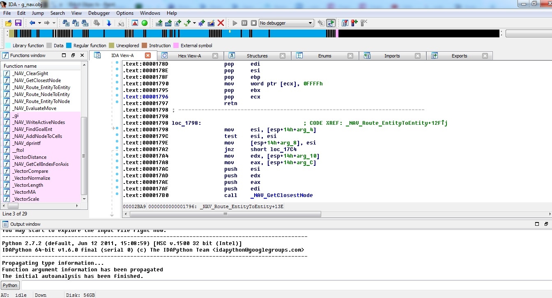Click the pink External symbol legend swatch

coord(176,46)
